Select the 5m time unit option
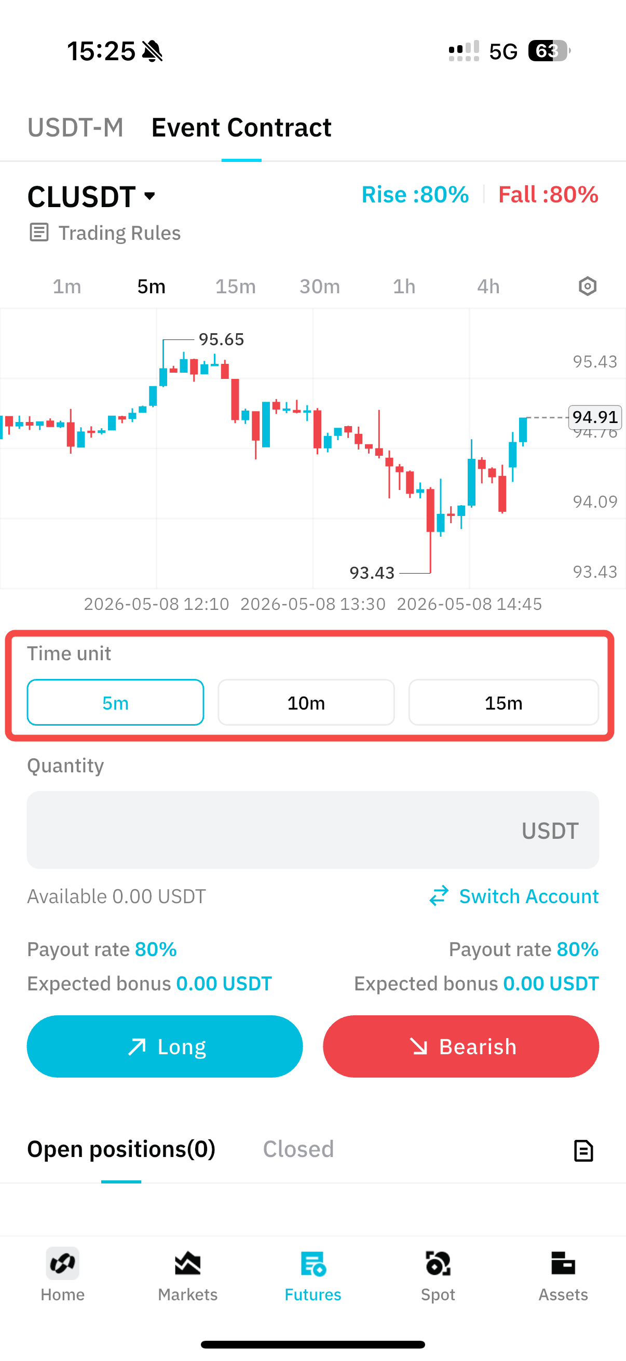Image resolution: width=626 pixels, height=1361 pixels. [x=115, y=702]
